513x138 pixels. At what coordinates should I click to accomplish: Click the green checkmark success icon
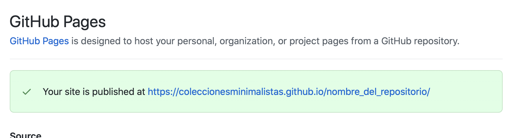coord(27,92)
